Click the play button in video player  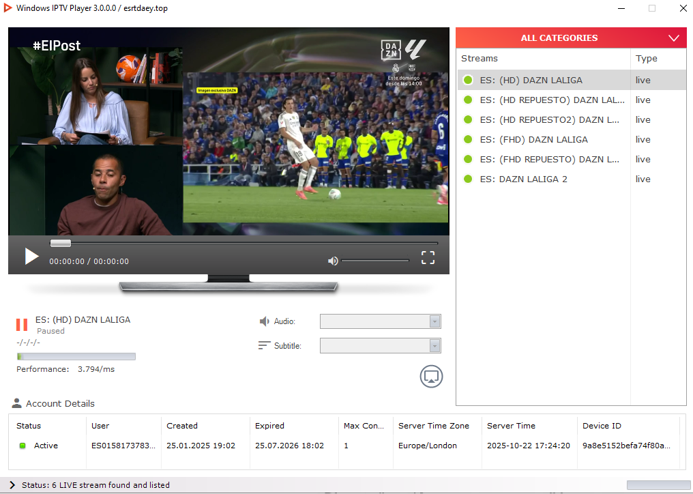click(x=31, y=257)
